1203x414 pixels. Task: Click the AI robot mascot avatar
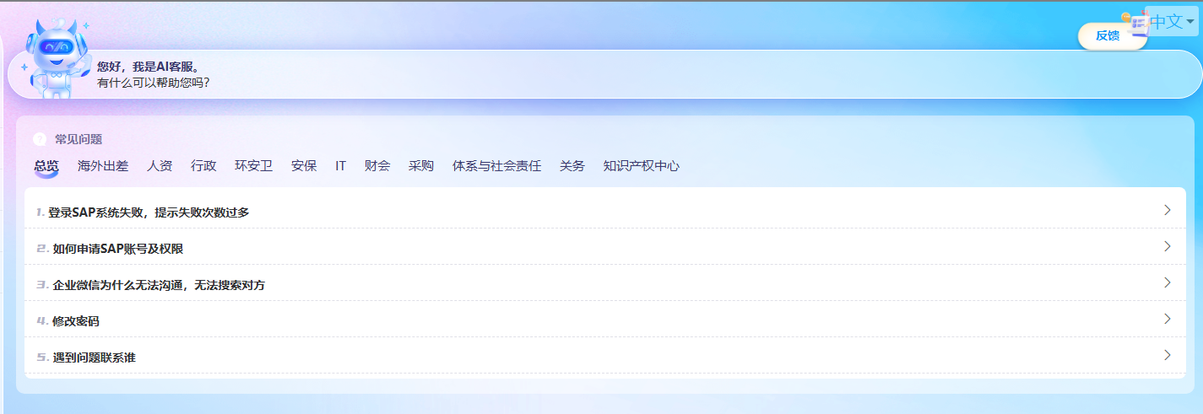[56, 57]
